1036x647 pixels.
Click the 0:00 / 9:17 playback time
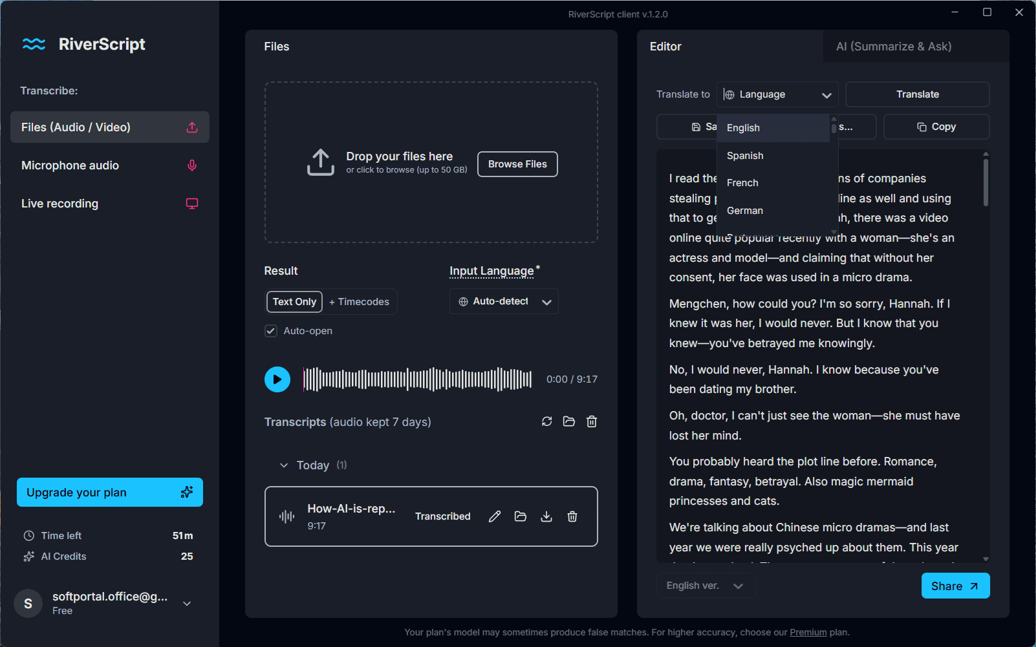[572, 379]
